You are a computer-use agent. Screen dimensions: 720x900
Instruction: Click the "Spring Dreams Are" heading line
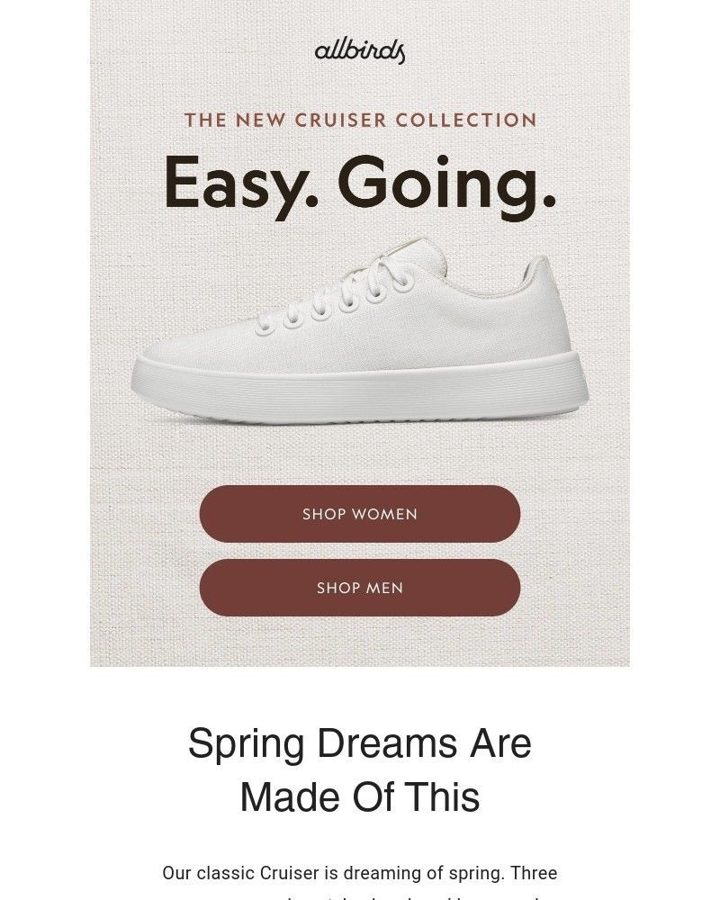pyautogui.click(x=359, y=744)
